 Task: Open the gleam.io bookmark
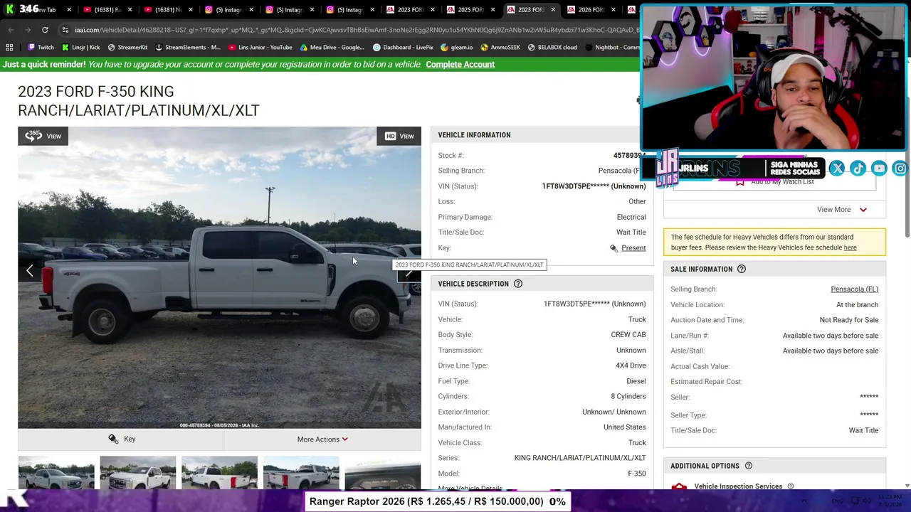click(456, 48)
